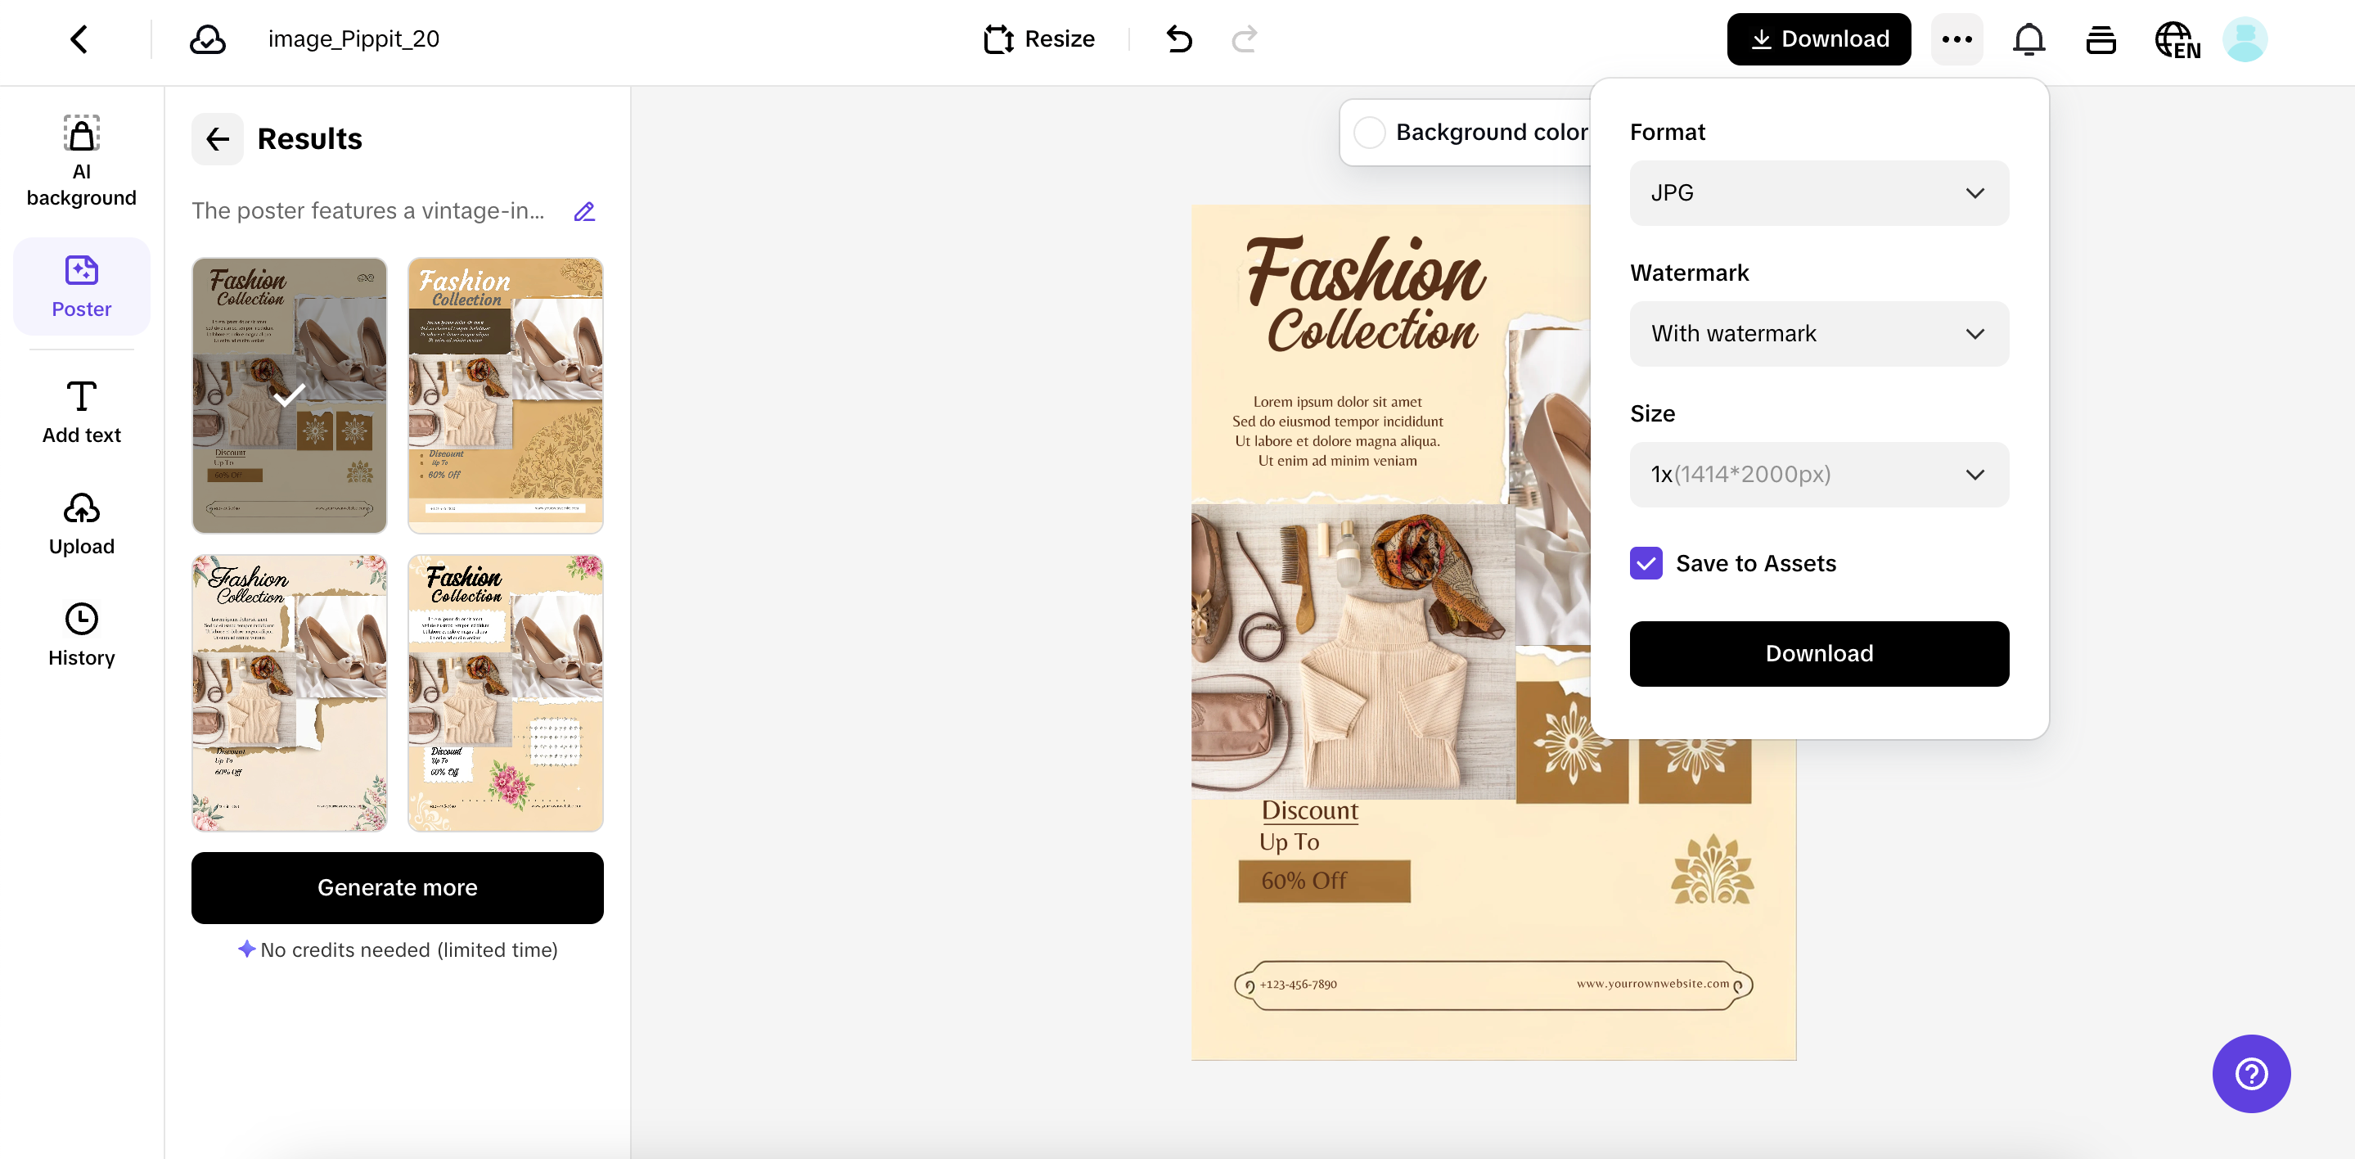The height and width of the screenshot is (1159, 2355).
Task: Open the language globe EN icon
Action: click(x=2177, y=40)
